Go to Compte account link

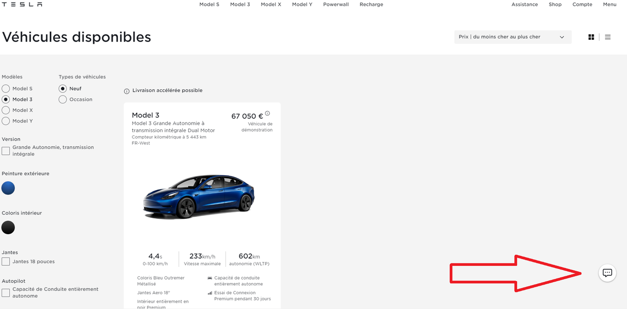[582, 4]
